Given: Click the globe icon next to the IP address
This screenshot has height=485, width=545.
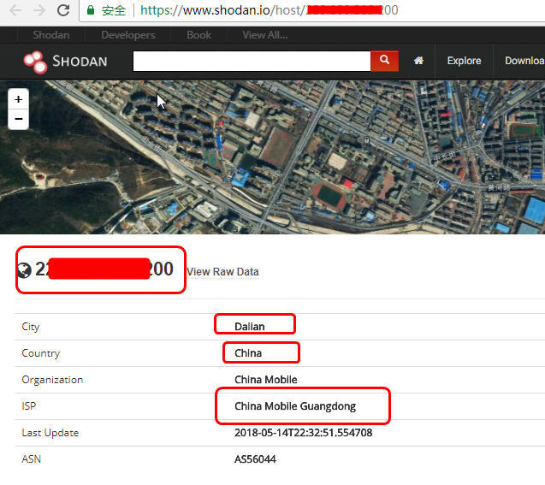Looking at the screenshot, I should click(x=24, y=270).
